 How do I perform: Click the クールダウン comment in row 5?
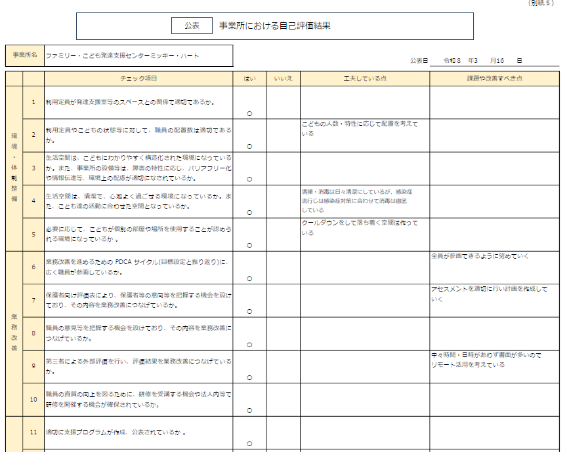click(360, 227)
